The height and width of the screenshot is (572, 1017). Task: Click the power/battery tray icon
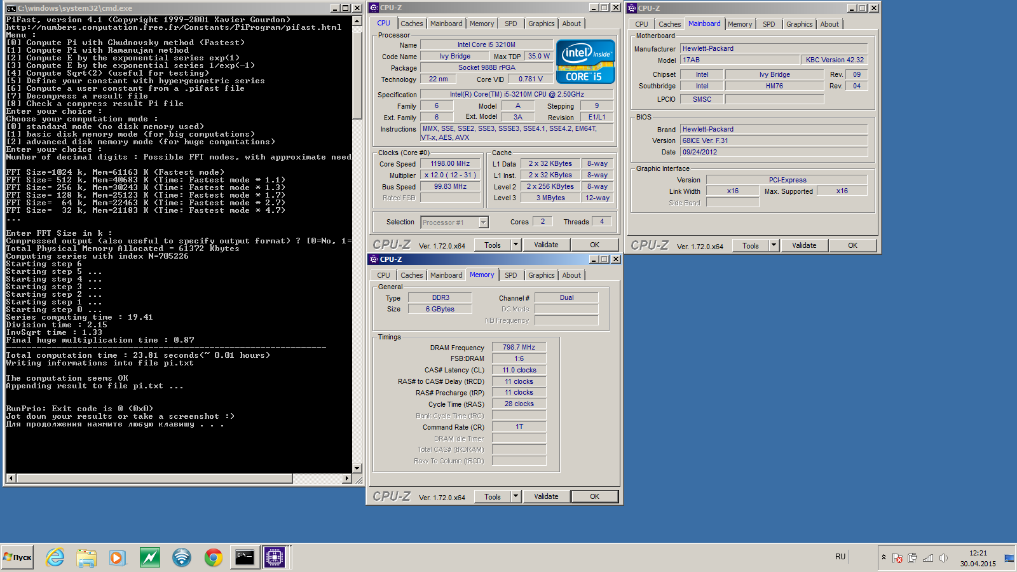[x=913, y=558]
